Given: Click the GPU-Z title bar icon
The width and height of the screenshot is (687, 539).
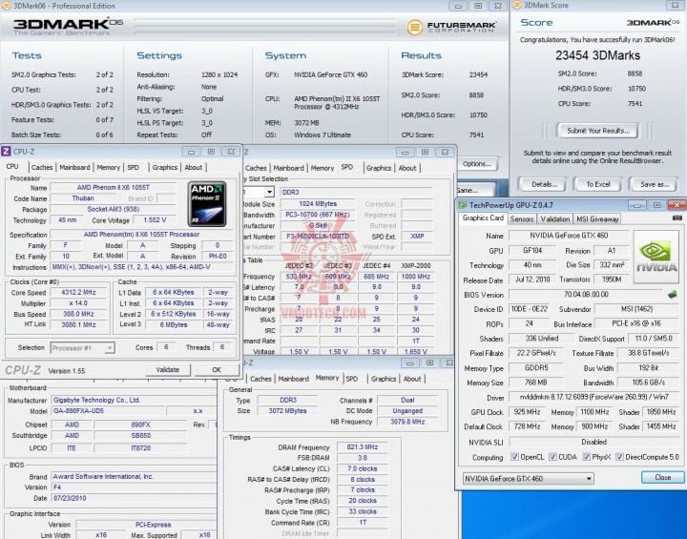Looking at the screenshot, I should point(463,205).
